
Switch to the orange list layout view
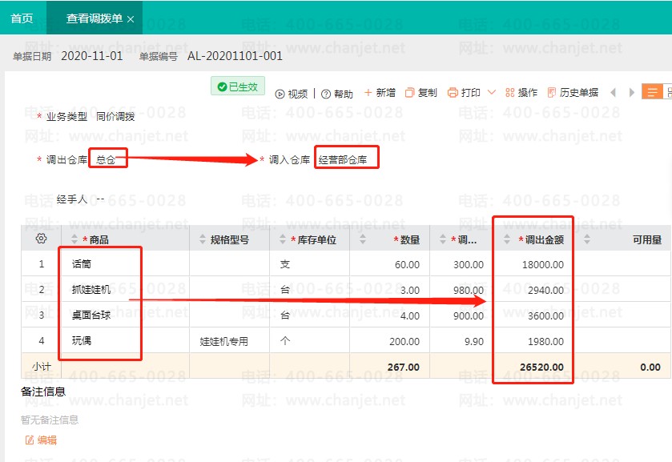[x=652, y=92]
